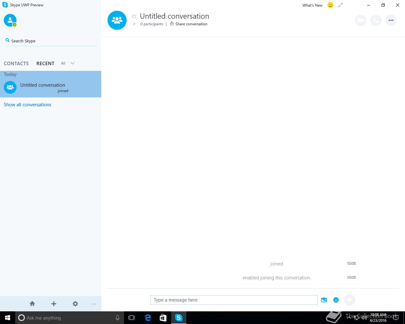Open conversation more options menu

(391, 20)
